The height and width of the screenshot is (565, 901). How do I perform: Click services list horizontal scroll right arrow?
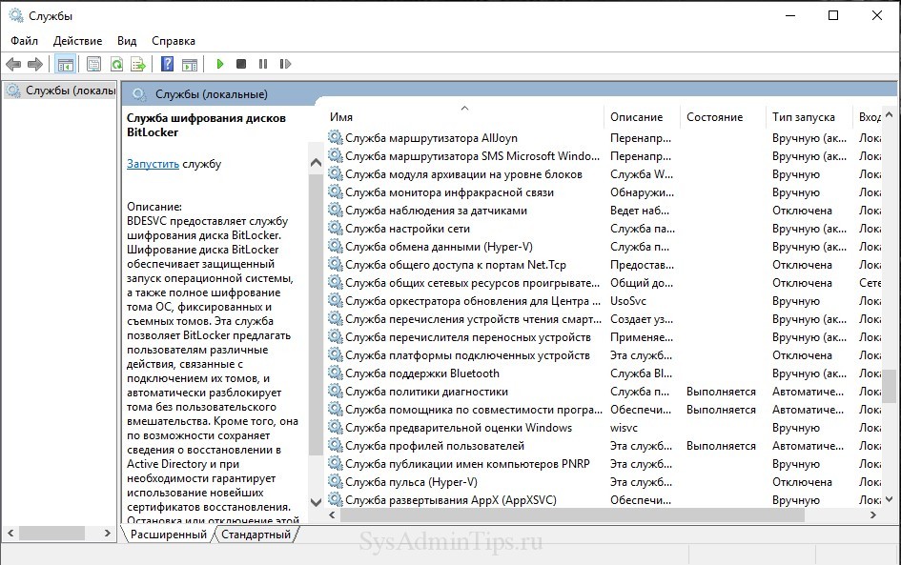click(x=873, y=515)
